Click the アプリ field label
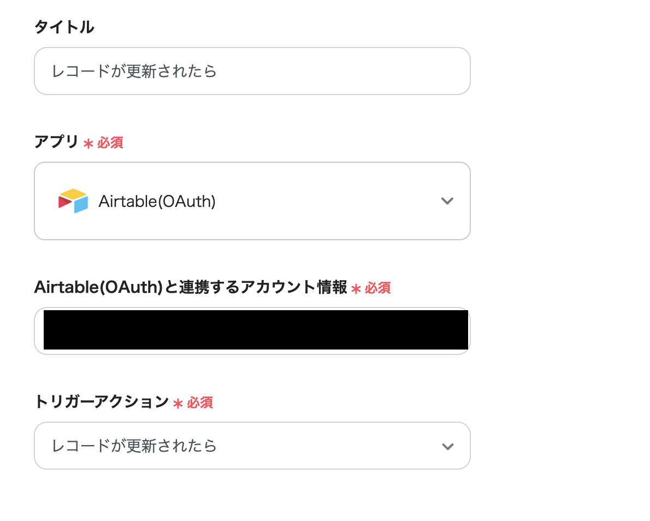 56,142
